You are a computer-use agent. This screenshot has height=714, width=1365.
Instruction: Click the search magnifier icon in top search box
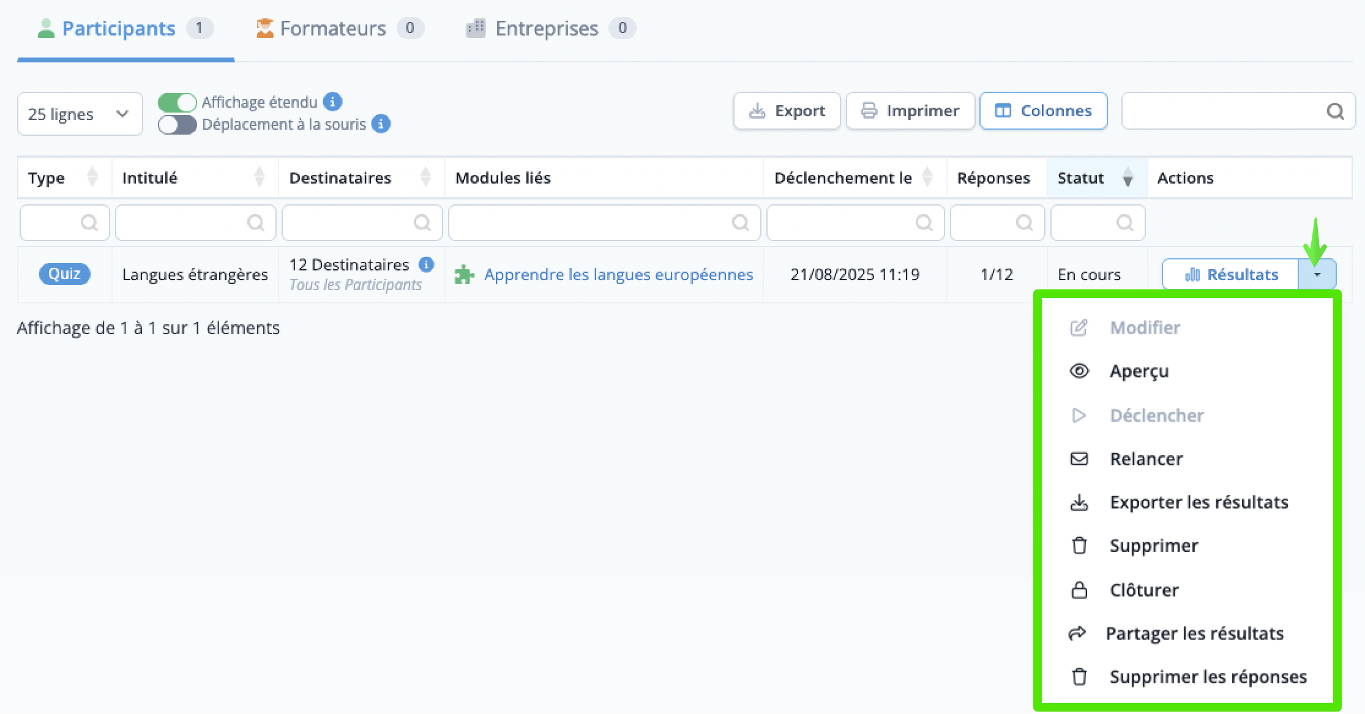pyautogui.click(x=1335, y=111)
